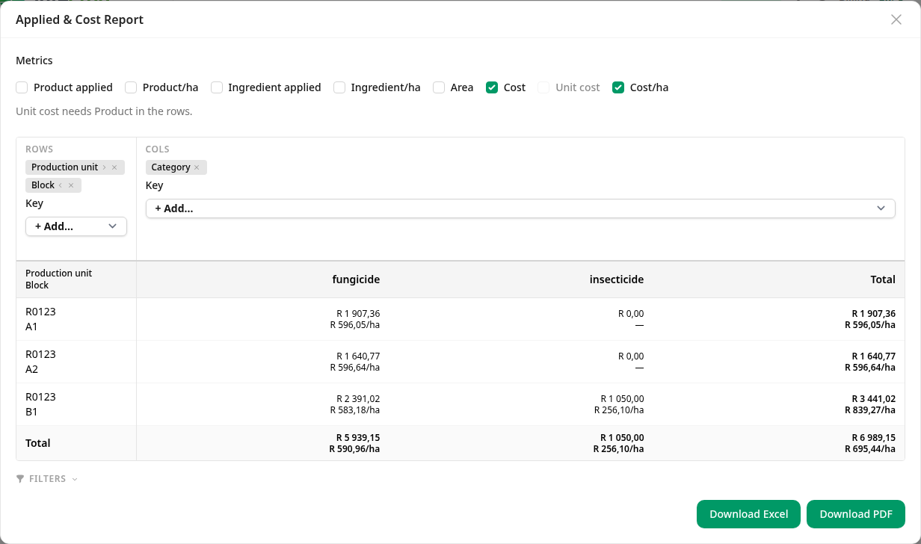
Task: Open the Cols '+ Add...' dropdown
Action: 520,208
